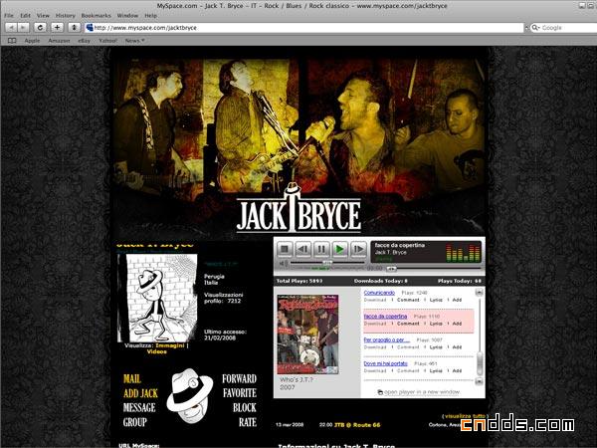This screenshot has height=448, width=597.
Task: Open the Amazon bookmark
Action: tap(59, 41)
